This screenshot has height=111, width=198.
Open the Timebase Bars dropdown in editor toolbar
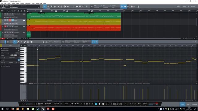click(x=78, y=41)
